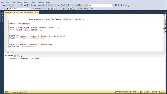Toggle Include Live Query Statistics

click(x=62, y=9)
